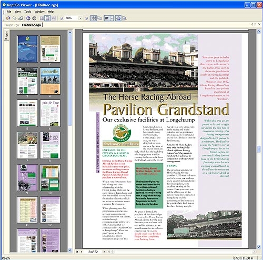This screenshot has width=263, height=260.
Task: Click the vertical Pages panel tab
Action: (6, 36)
